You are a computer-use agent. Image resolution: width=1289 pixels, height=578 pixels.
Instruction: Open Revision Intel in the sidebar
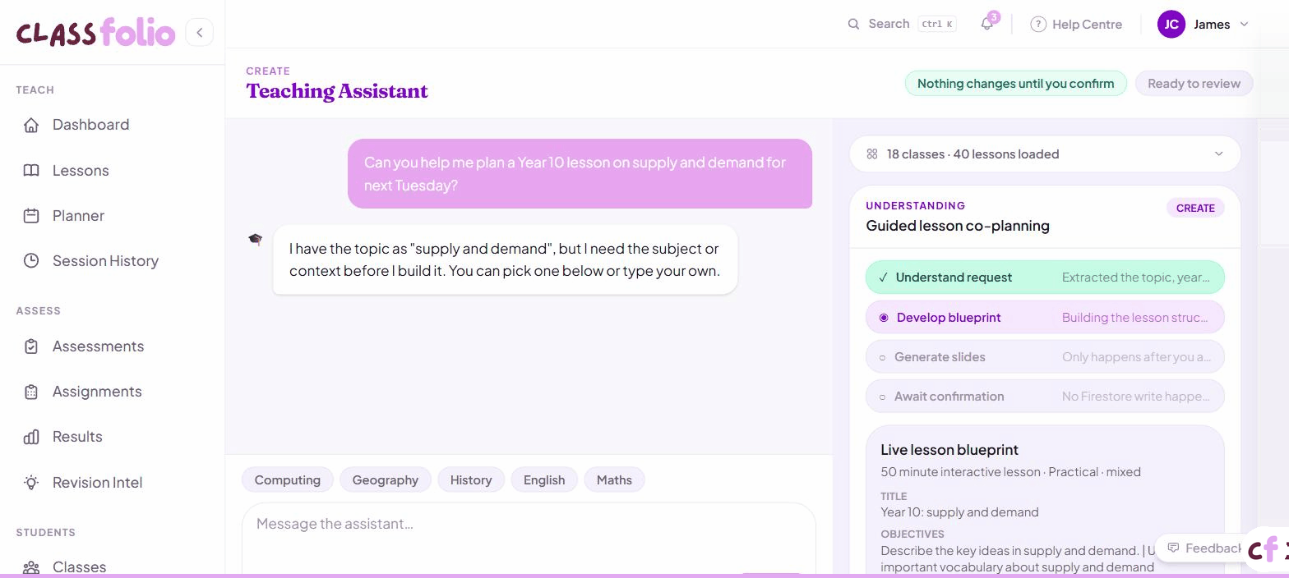click(113, 483)
